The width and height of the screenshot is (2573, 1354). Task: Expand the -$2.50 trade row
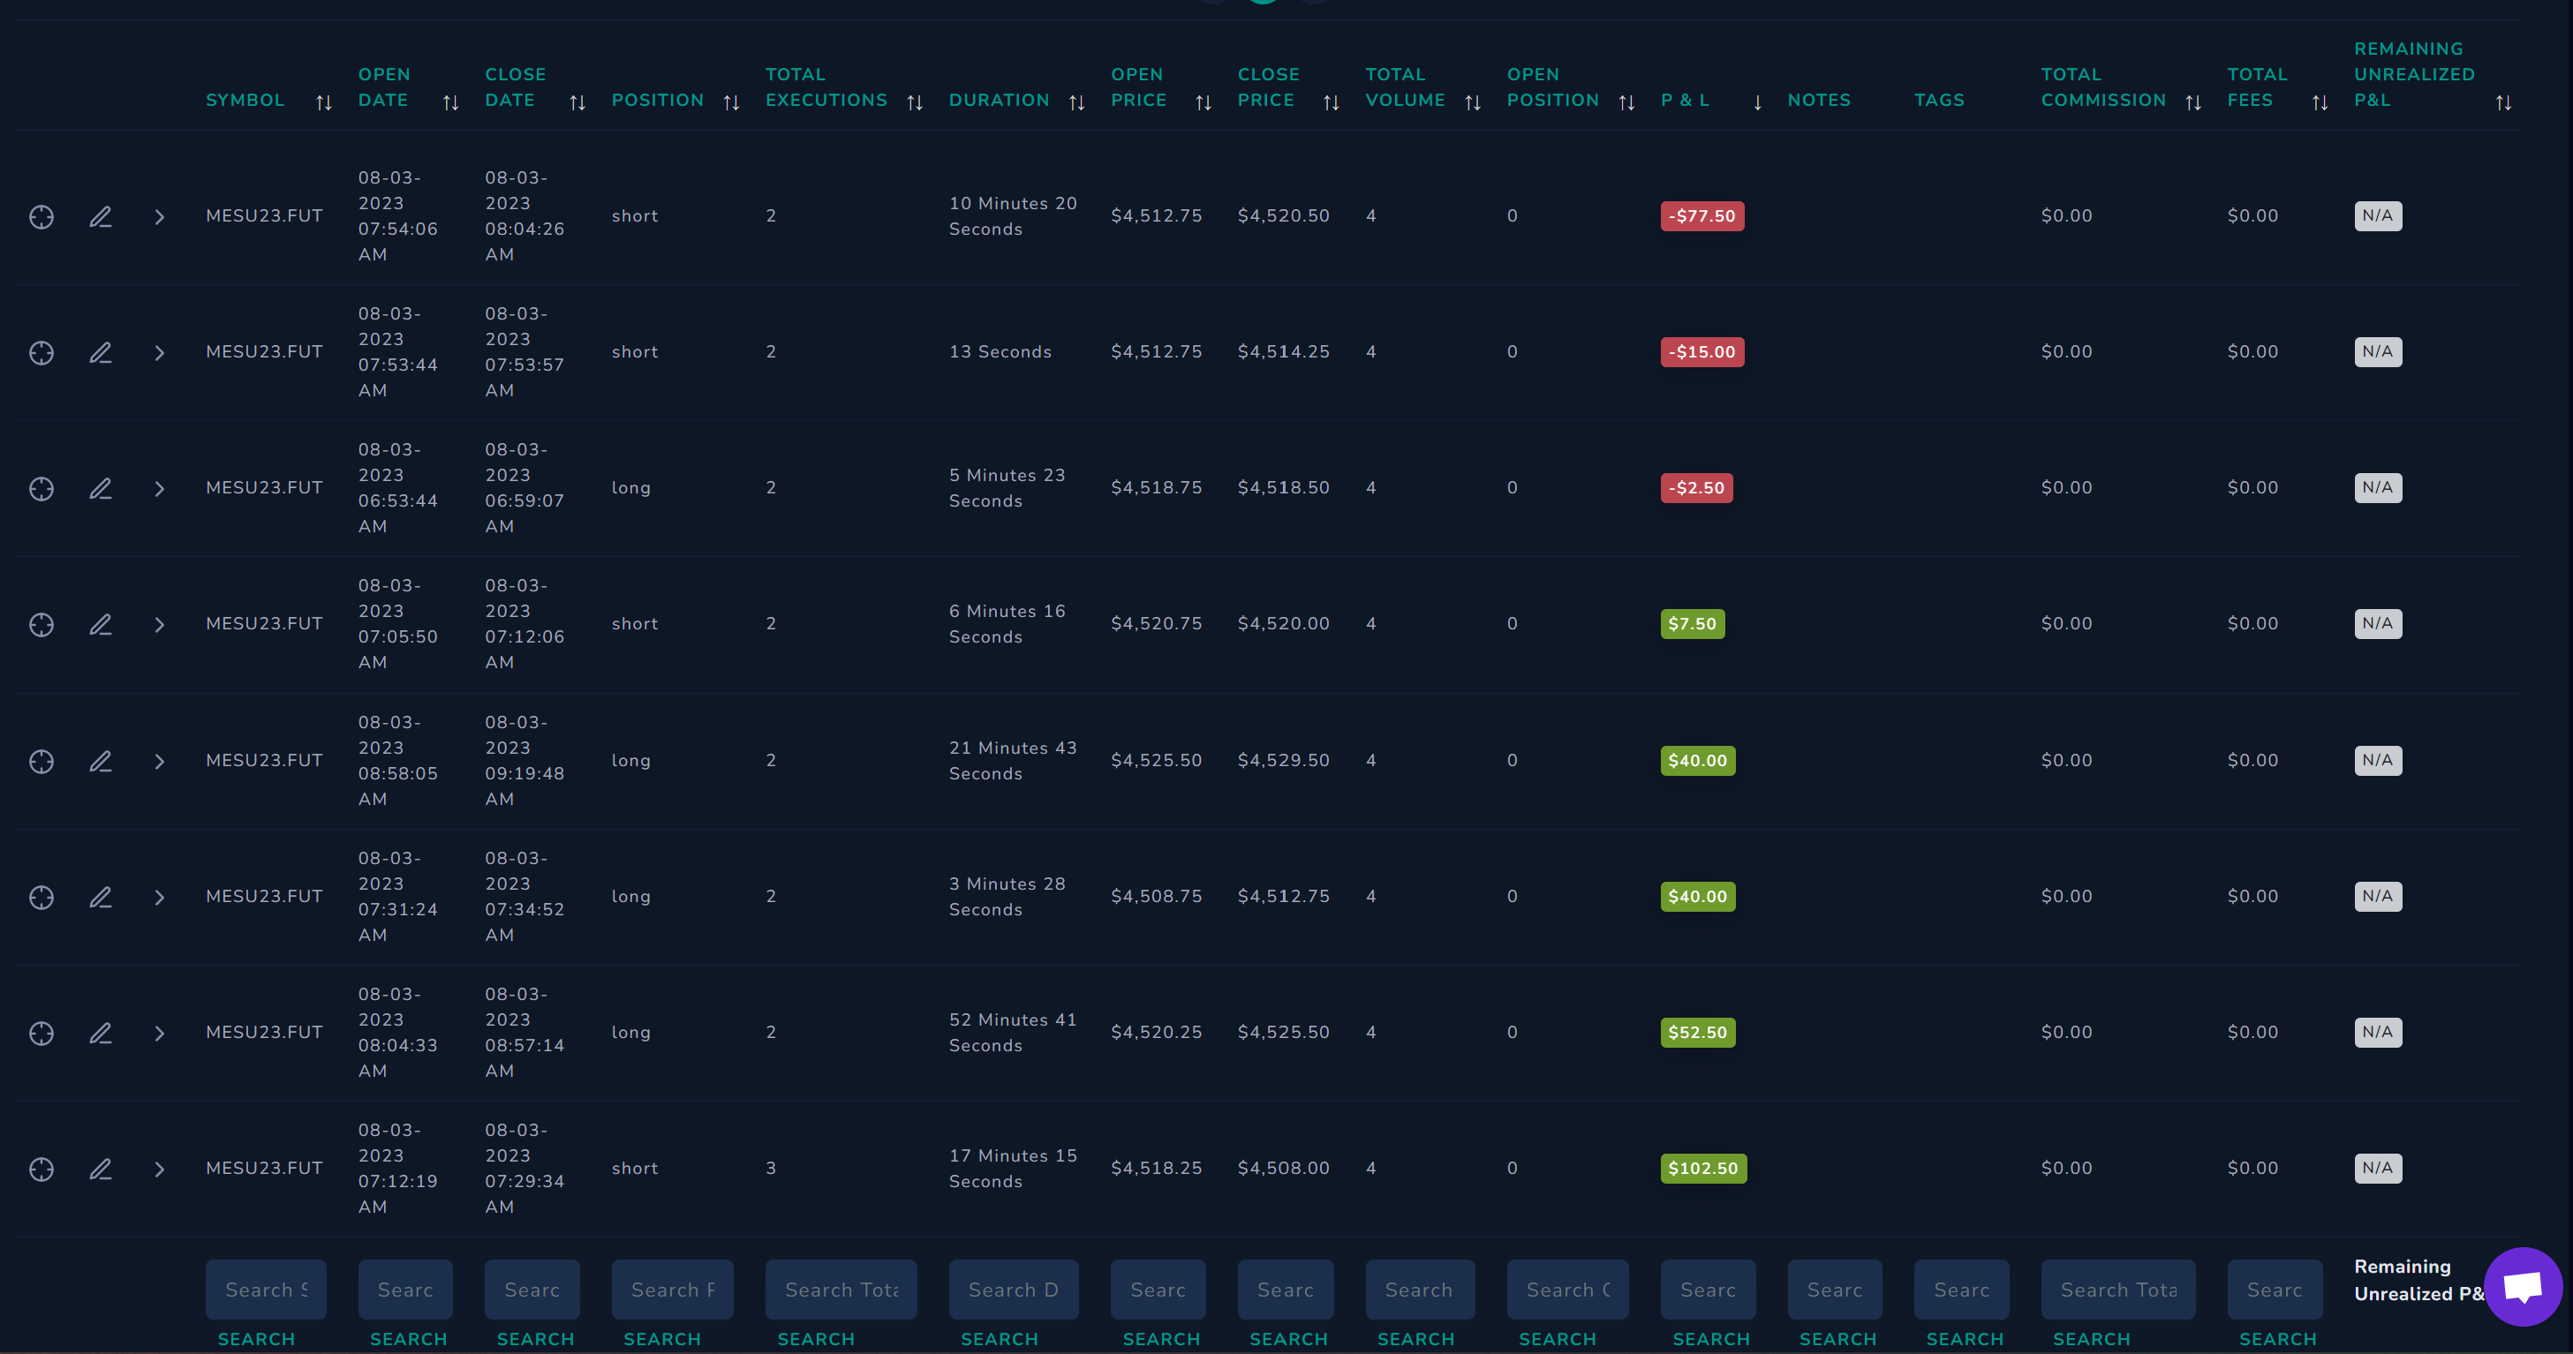pos(160,488)
